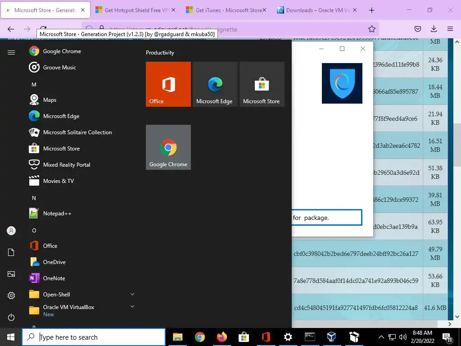This screenshot has width=461, height=346.
Task: Bookmark this page with the star icon
Action: pos(371,29)
